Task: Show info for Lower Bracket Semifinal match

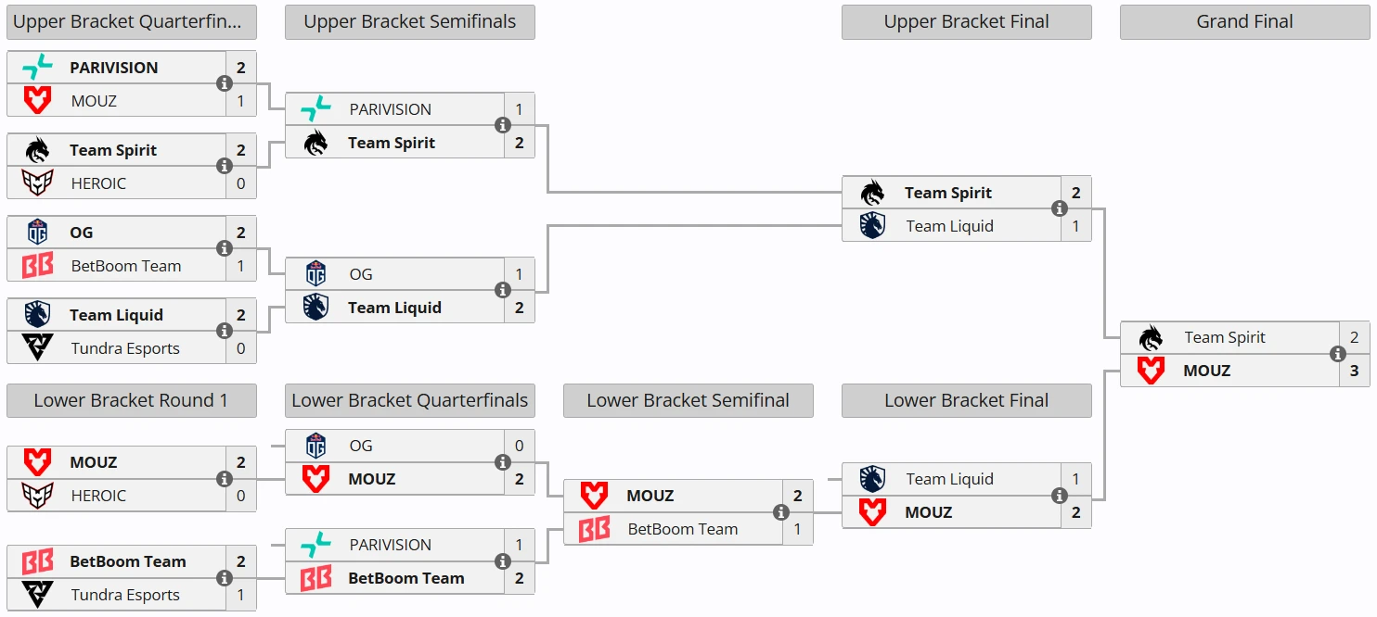Action: click(x=781, y=512)
